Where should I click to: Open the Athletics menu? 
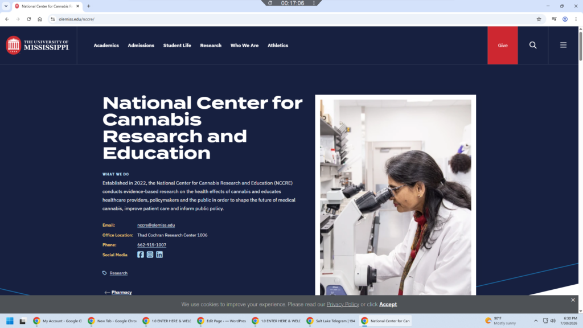[x=278, y=46]
